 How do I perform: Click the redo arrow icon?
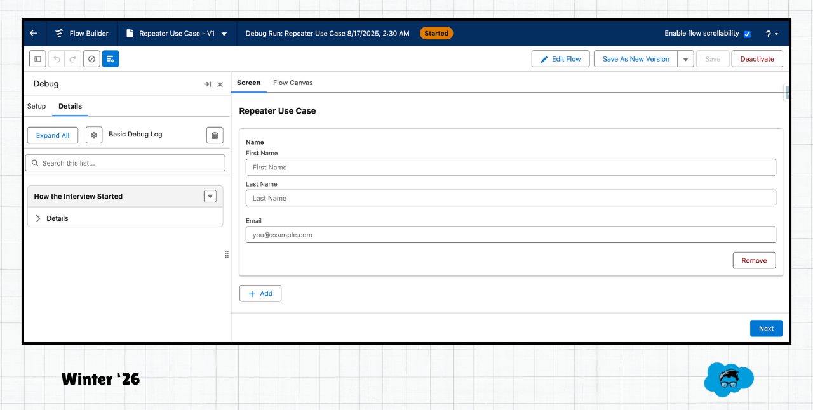tap(72, 59)
